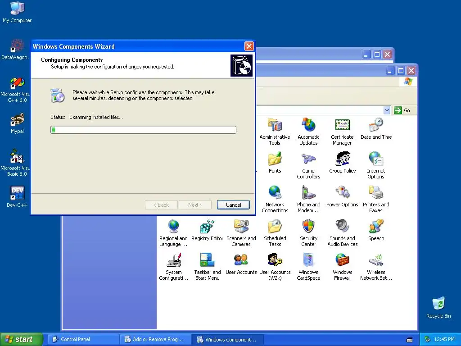Click the taskbar clock showing 12:45 PM
461x346 pixels.
tap(444, 339)
